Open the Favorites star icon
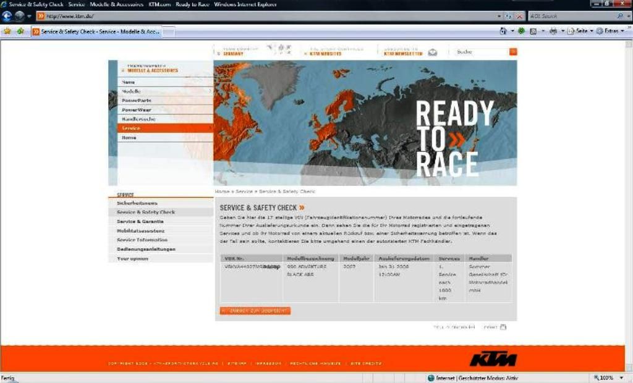This screenshot has height=383, width=633. [7, 31]
